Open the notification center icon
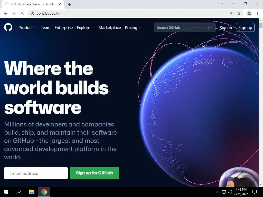Viewport: 263px width, 197px height. tap(255, 192)
